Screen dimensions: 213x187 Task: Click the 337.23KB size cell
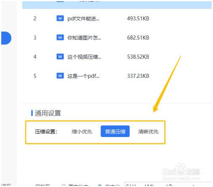point(138,76)
